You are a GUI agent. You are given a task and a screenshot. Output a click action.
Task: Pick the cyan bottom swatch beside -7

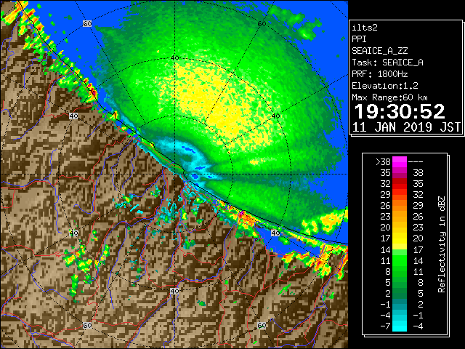click(400, 326)
